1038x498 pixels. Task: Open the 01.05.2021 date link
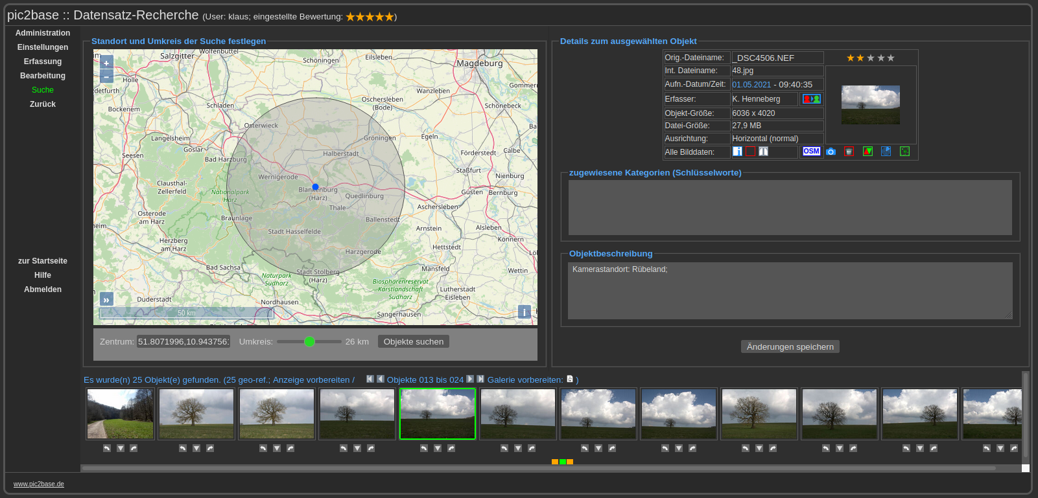[x=751, y=85]
